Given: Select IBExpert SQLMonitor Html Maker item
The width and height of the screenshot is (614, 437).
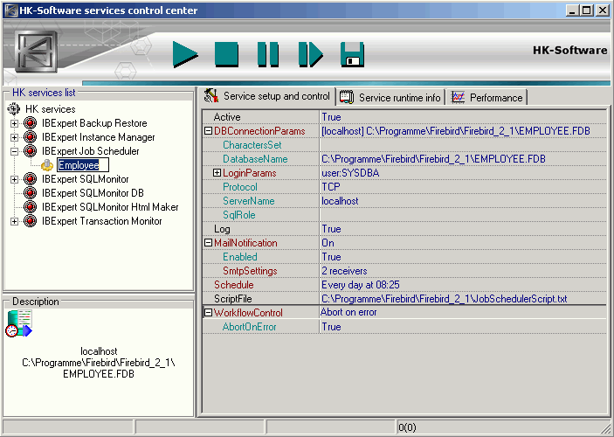Looking at the screenshot, I should coord(110,207).
